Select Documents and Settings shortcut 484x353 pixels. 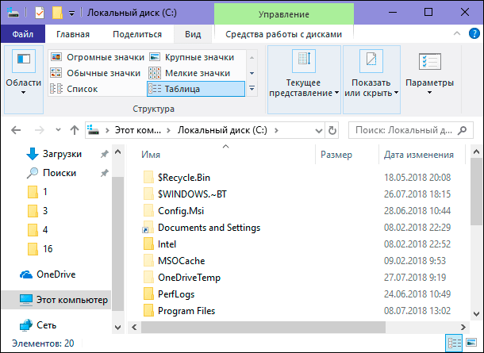tap(202, 228)
